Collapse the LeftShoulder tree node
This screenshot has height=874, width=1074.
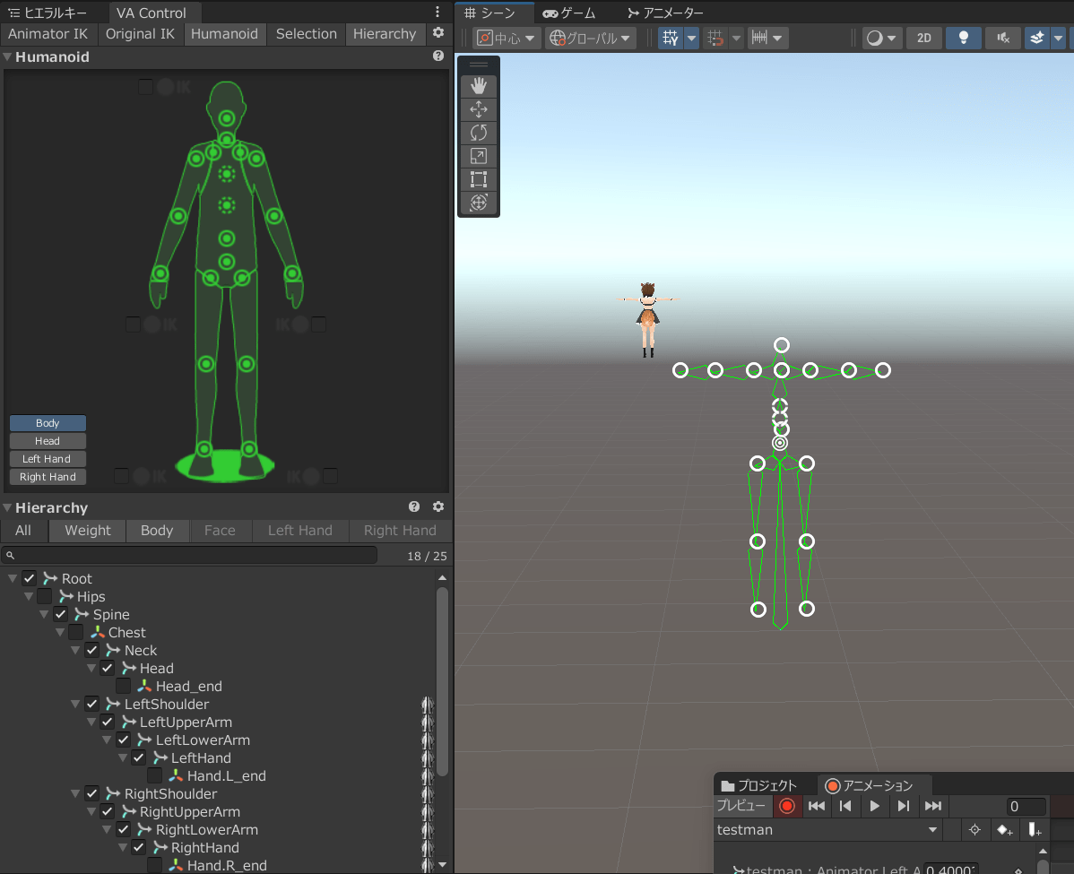[76, 705]
